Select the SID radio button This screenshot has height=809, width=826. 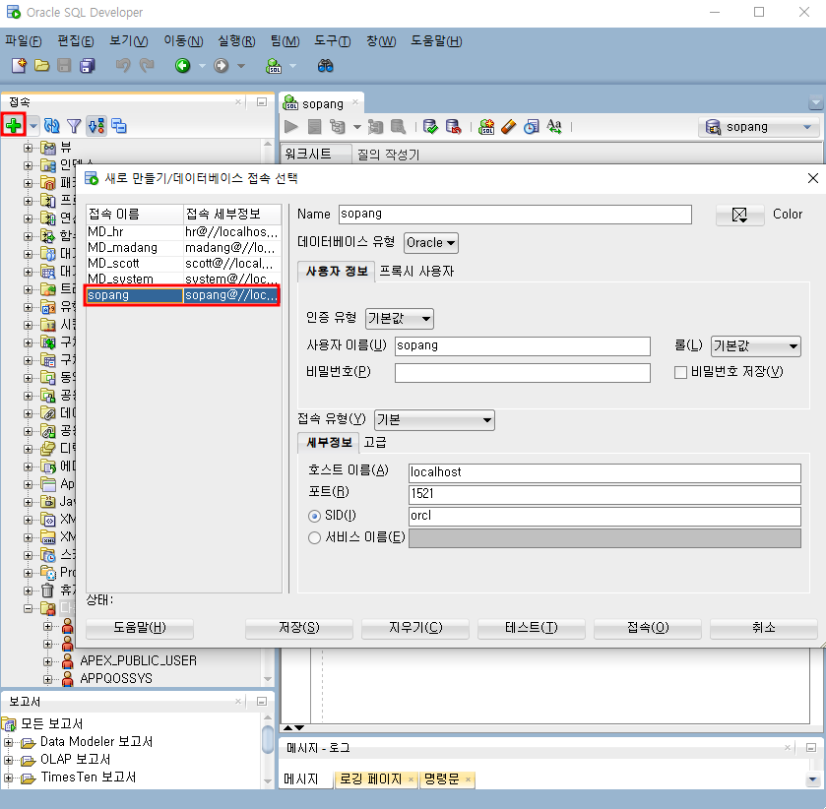314,516
